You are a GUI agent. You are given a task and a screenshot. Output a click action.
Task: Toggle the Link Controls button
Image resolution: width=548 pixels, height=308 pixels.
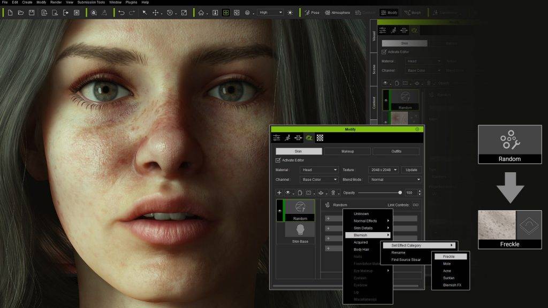point(416,205)
